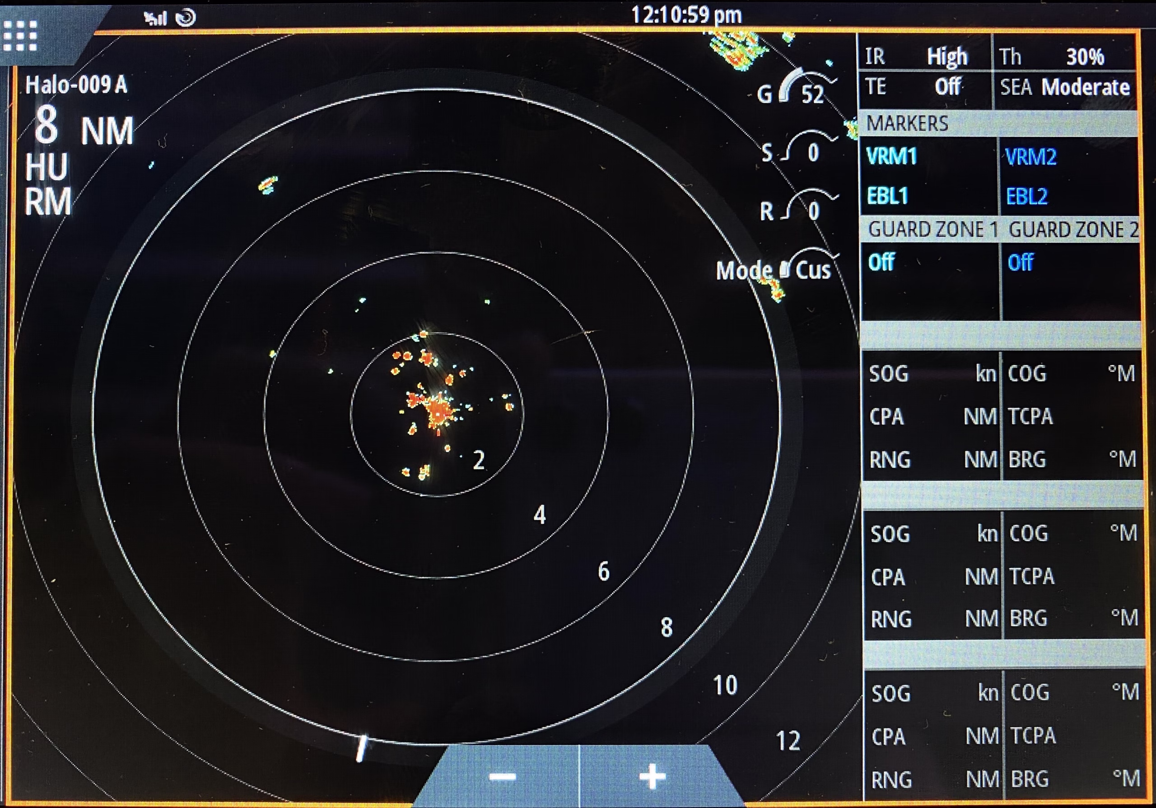The height and width of the screenshot is (808, 1156).
Task: Open the Home pages grid icon
Action: 20,36
